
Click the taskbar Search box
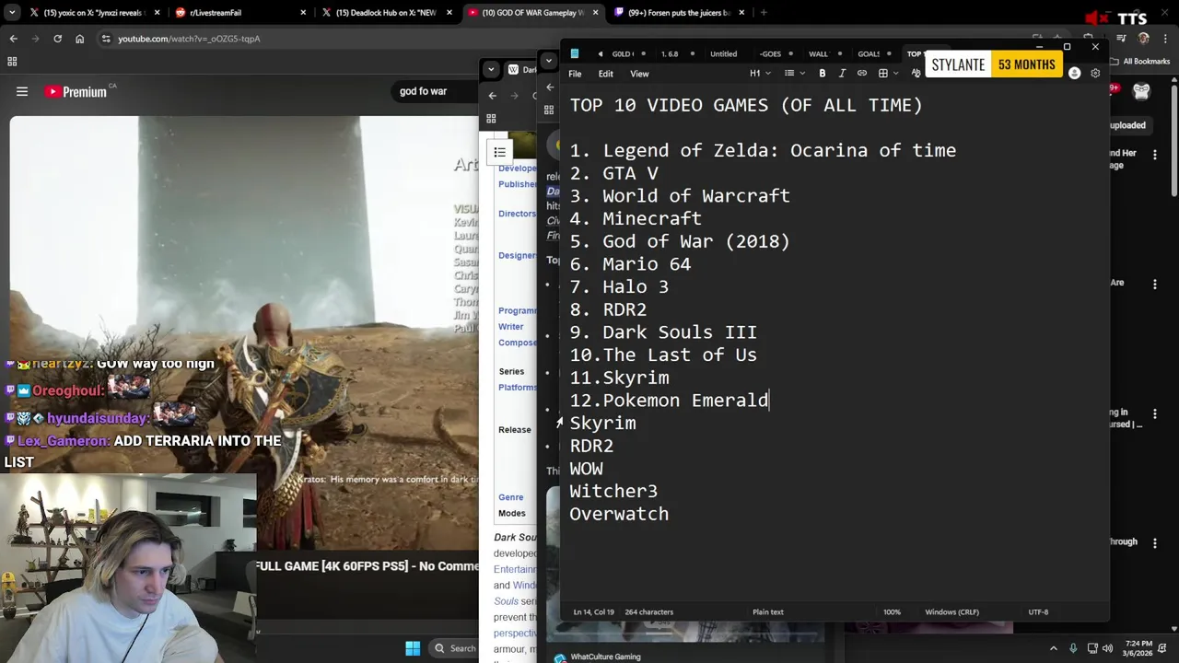(455, 648)
